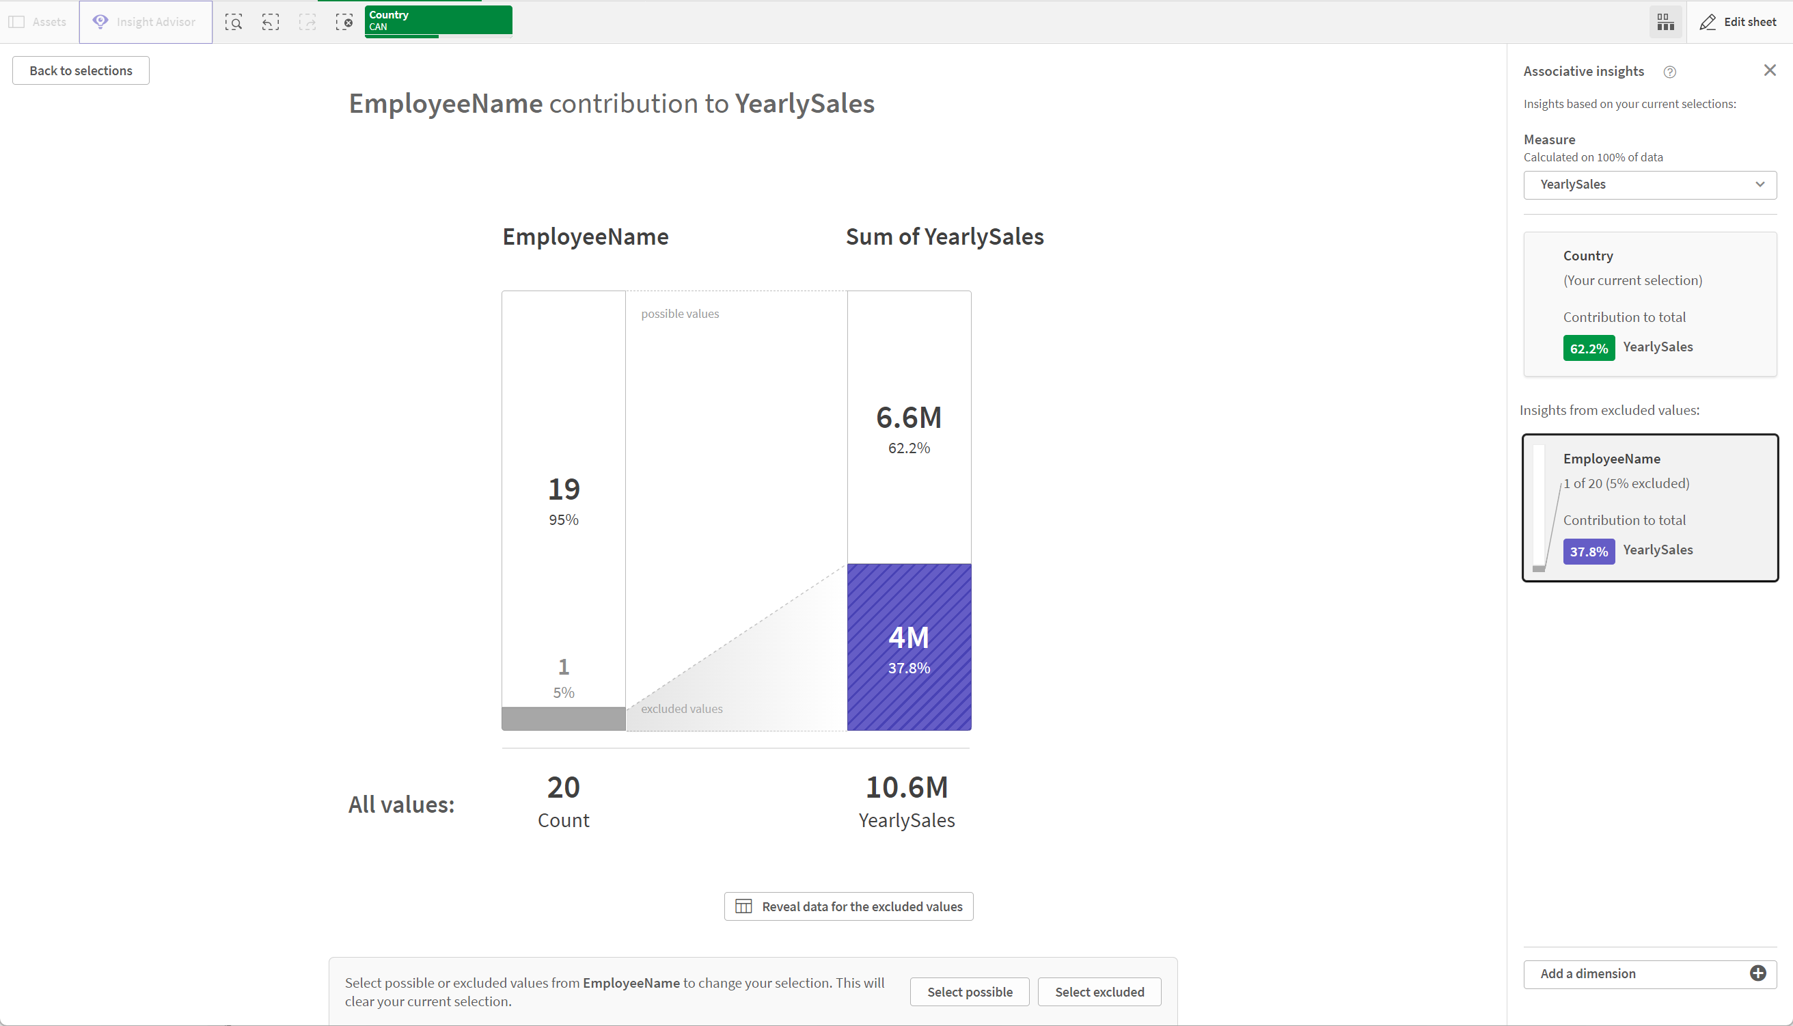Click the Country CAN selection filter
The width and height of the screenshot is (1793, 1026).
pos(436,21)
